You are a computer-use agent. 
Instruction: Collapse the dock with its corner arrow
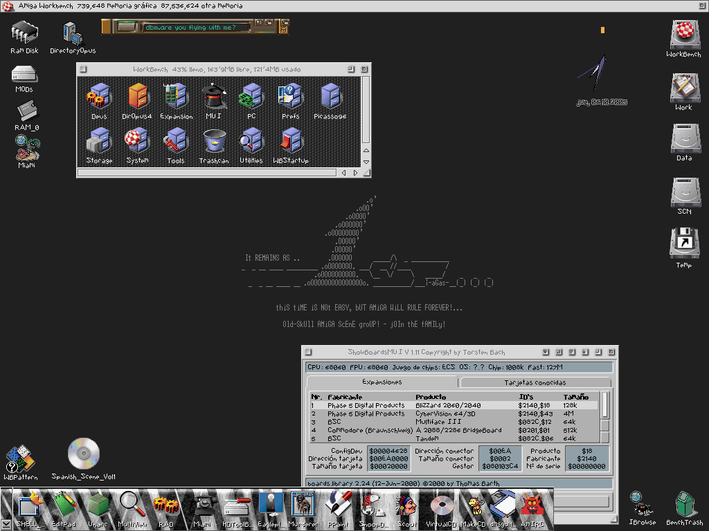pos(6,525)
